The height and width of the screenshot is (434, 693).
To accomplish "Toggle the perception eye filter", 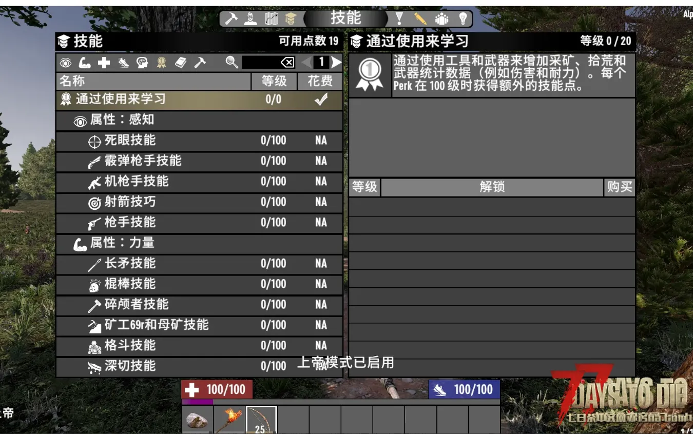I will (x=66, y=63).
